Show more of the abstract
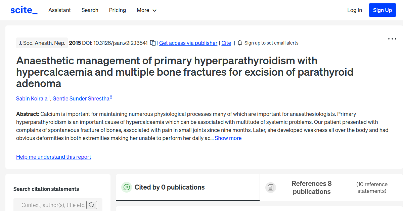This screenshot has width=403, height=211. pyautogui.click(x=228, y=138)
